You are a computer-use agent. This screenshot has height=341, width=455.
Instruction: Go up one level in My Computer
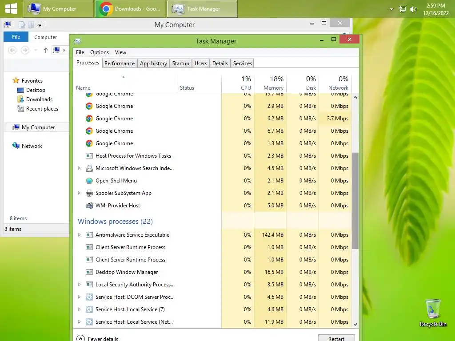[46, 50]
